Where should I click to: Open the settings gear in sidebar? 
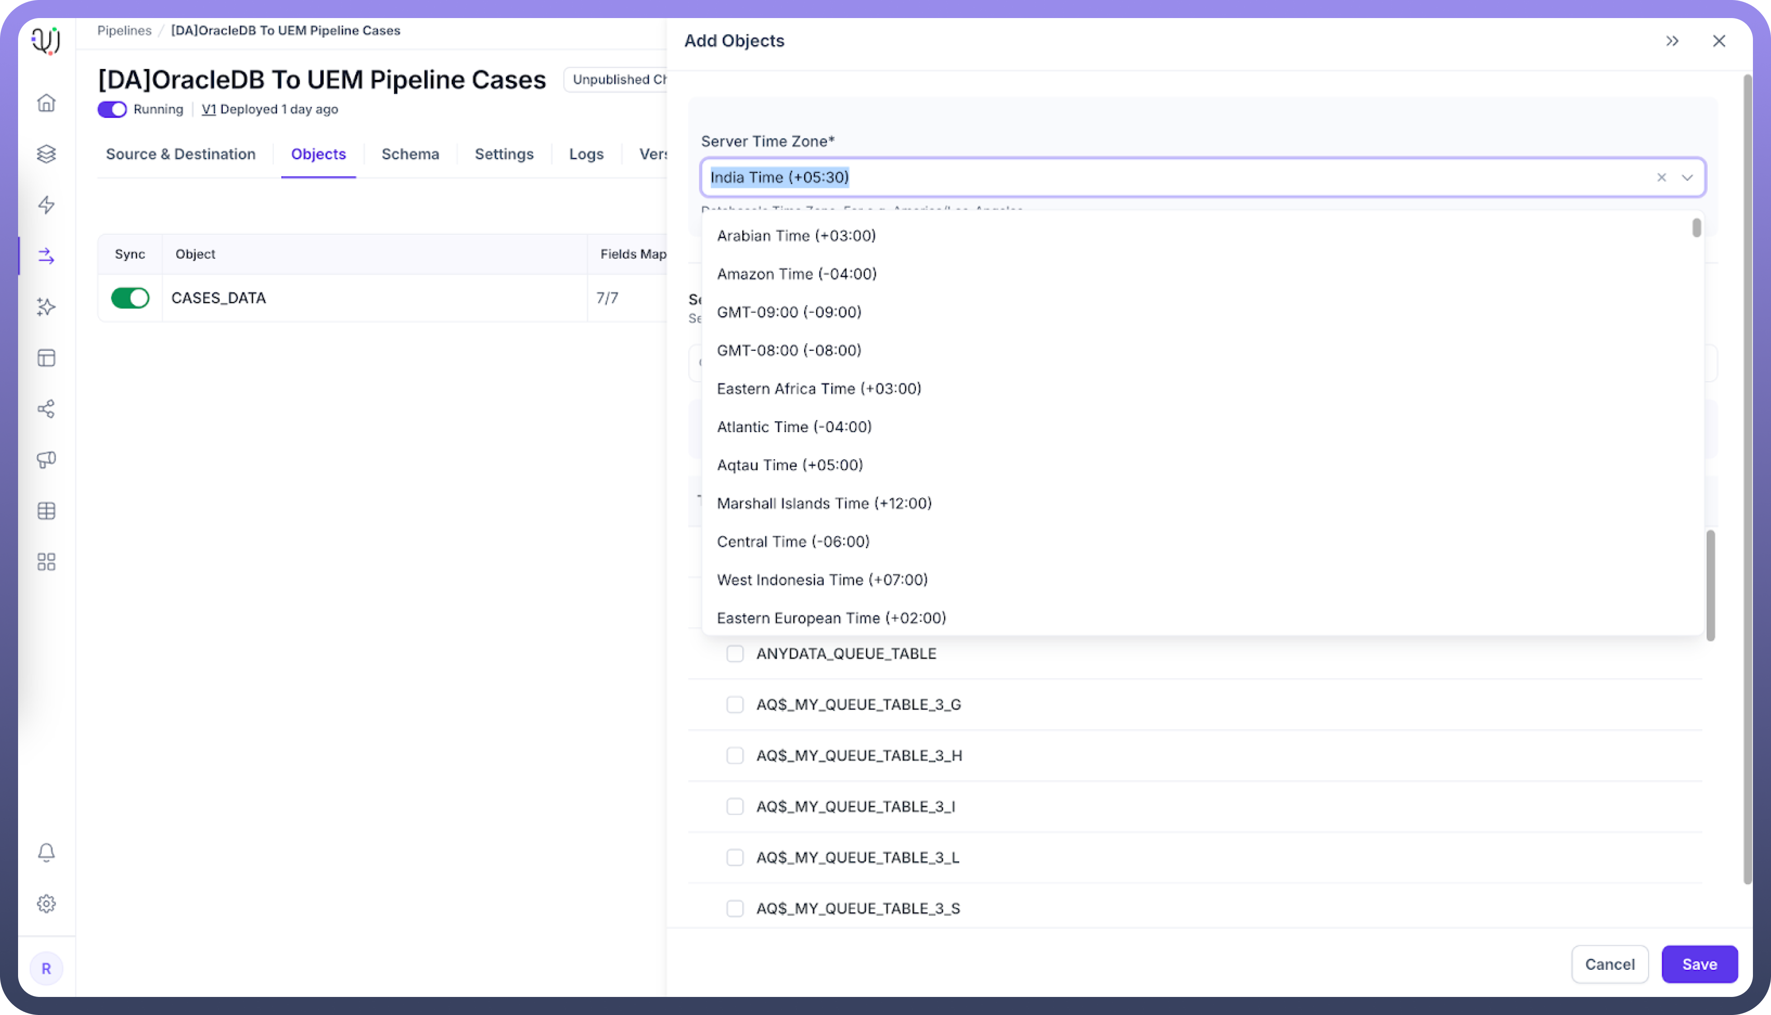(x=46, y=903)
